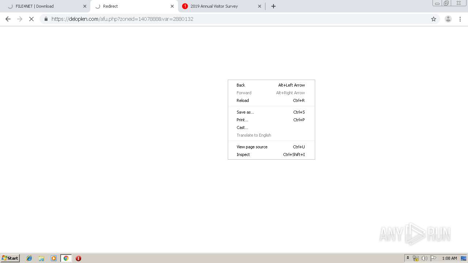This screenshot has width=468, height=263.
Task: Click the browser forward arrow button
Action: click(20, 19)
